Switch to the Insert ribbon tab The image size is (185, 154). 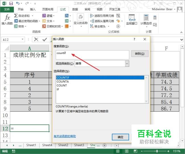click(33, 9)
